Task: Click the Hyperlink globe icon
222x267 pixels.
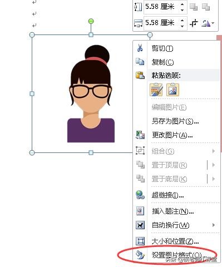Action: 140,195
